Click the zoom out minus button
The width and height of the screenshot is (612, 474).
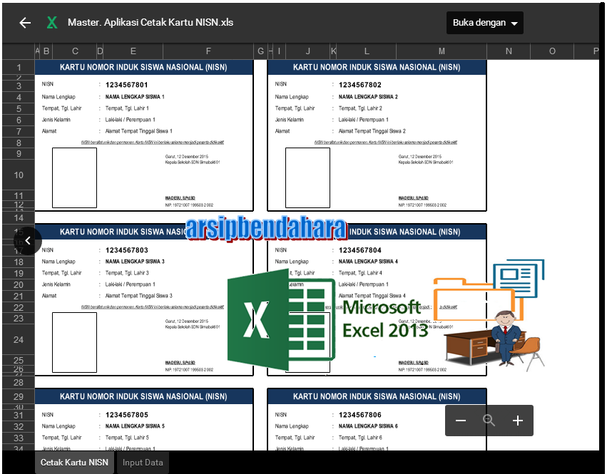point(461,421)
